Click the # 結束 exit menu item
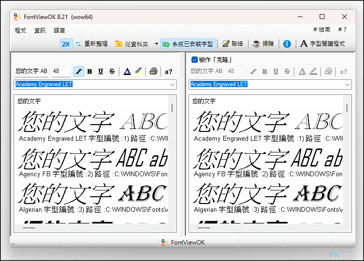 pyautogui.click(x=322, y=30)
